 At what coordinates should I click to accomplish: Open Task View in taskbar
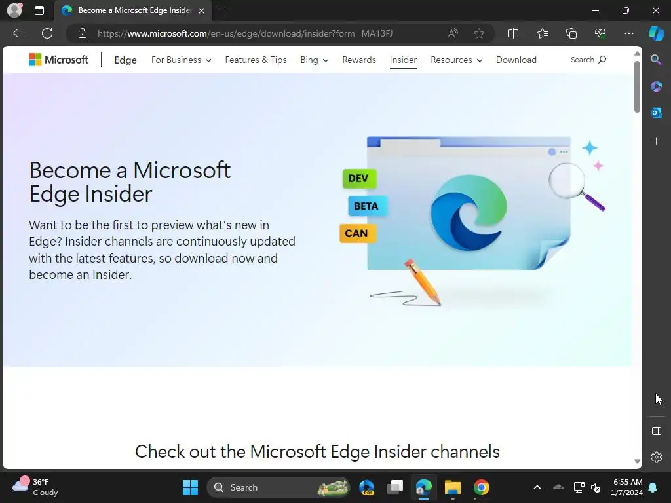click(x=395, y=487)
